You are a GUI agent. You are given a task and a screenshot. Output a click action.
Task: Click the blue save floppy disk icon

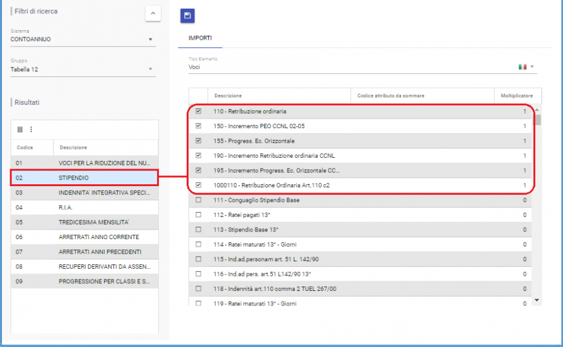[187, 16]
